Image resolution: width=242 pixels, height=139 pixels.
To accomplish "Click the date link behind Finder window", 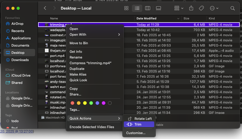I will click(17, 131).
